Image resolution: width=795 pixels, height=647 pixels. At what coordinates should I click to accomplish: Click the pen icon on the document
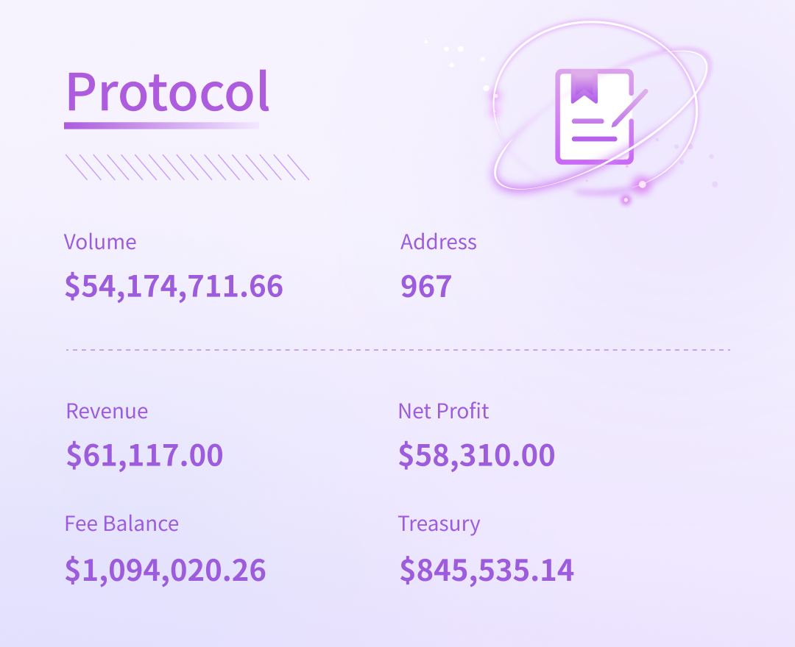coord(629,108)
